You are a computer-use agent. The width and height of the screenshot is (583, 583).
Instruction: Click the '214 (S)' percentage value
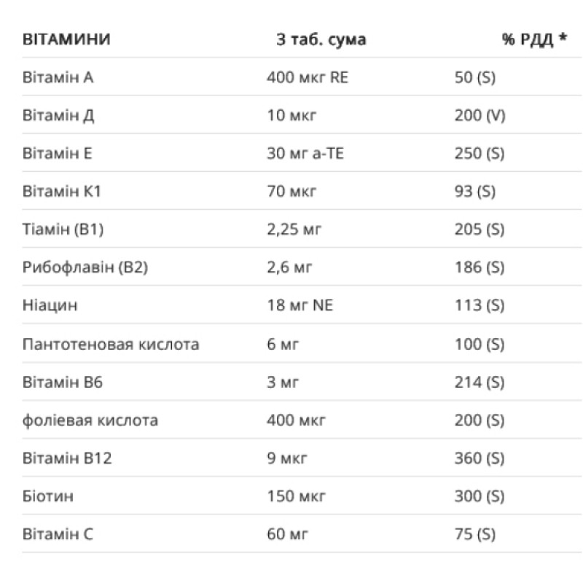coord(479,382)
